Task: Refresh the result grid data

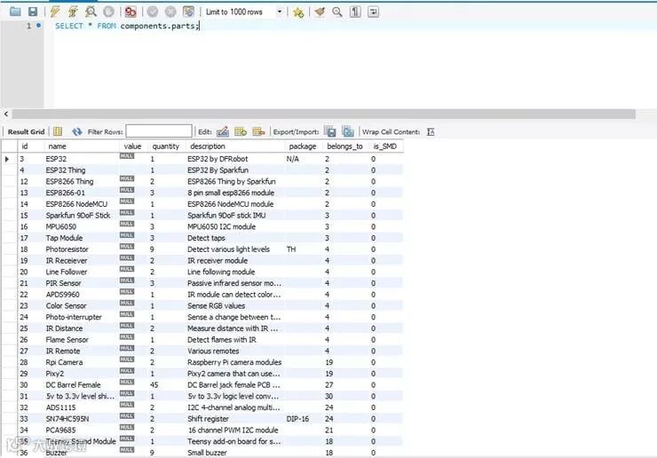Action: [x=76, y=131]
